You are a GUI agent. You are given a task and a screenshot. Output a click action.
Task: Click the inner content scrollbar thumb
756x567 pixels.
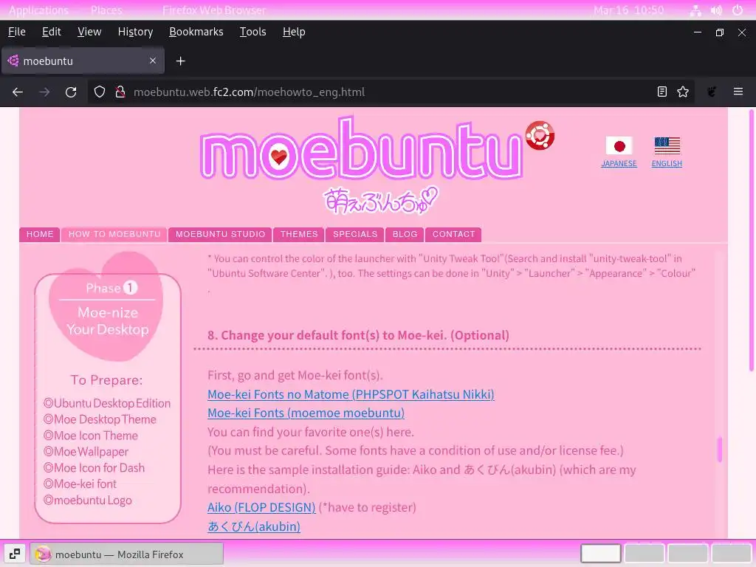(x=719, y=450)
